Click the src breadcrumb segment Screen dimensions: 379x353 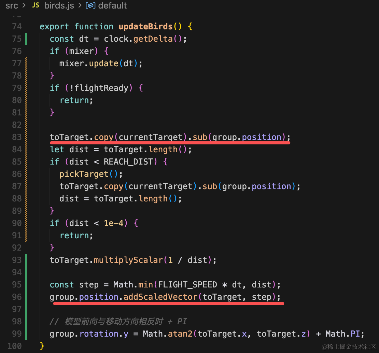[12, 5]
